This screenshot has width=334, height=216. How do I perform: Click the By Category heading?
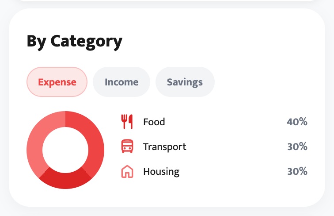[x=75, y=42]
